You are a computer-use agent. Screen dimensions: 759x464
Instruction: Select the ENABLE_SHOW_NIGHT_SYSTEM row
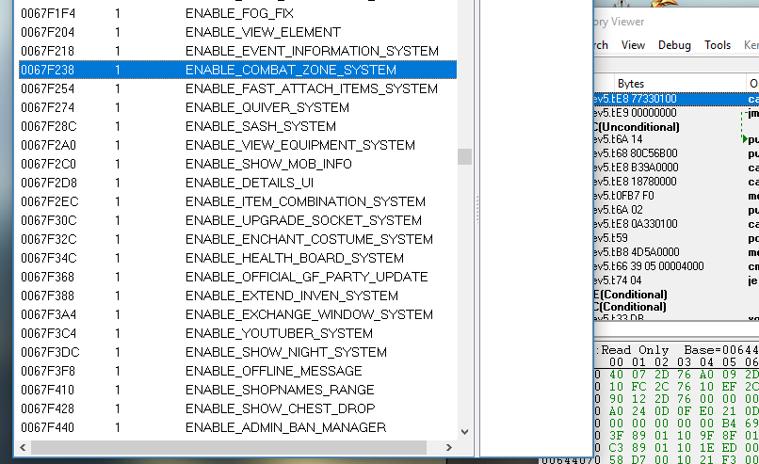click(x=237, y=352)
